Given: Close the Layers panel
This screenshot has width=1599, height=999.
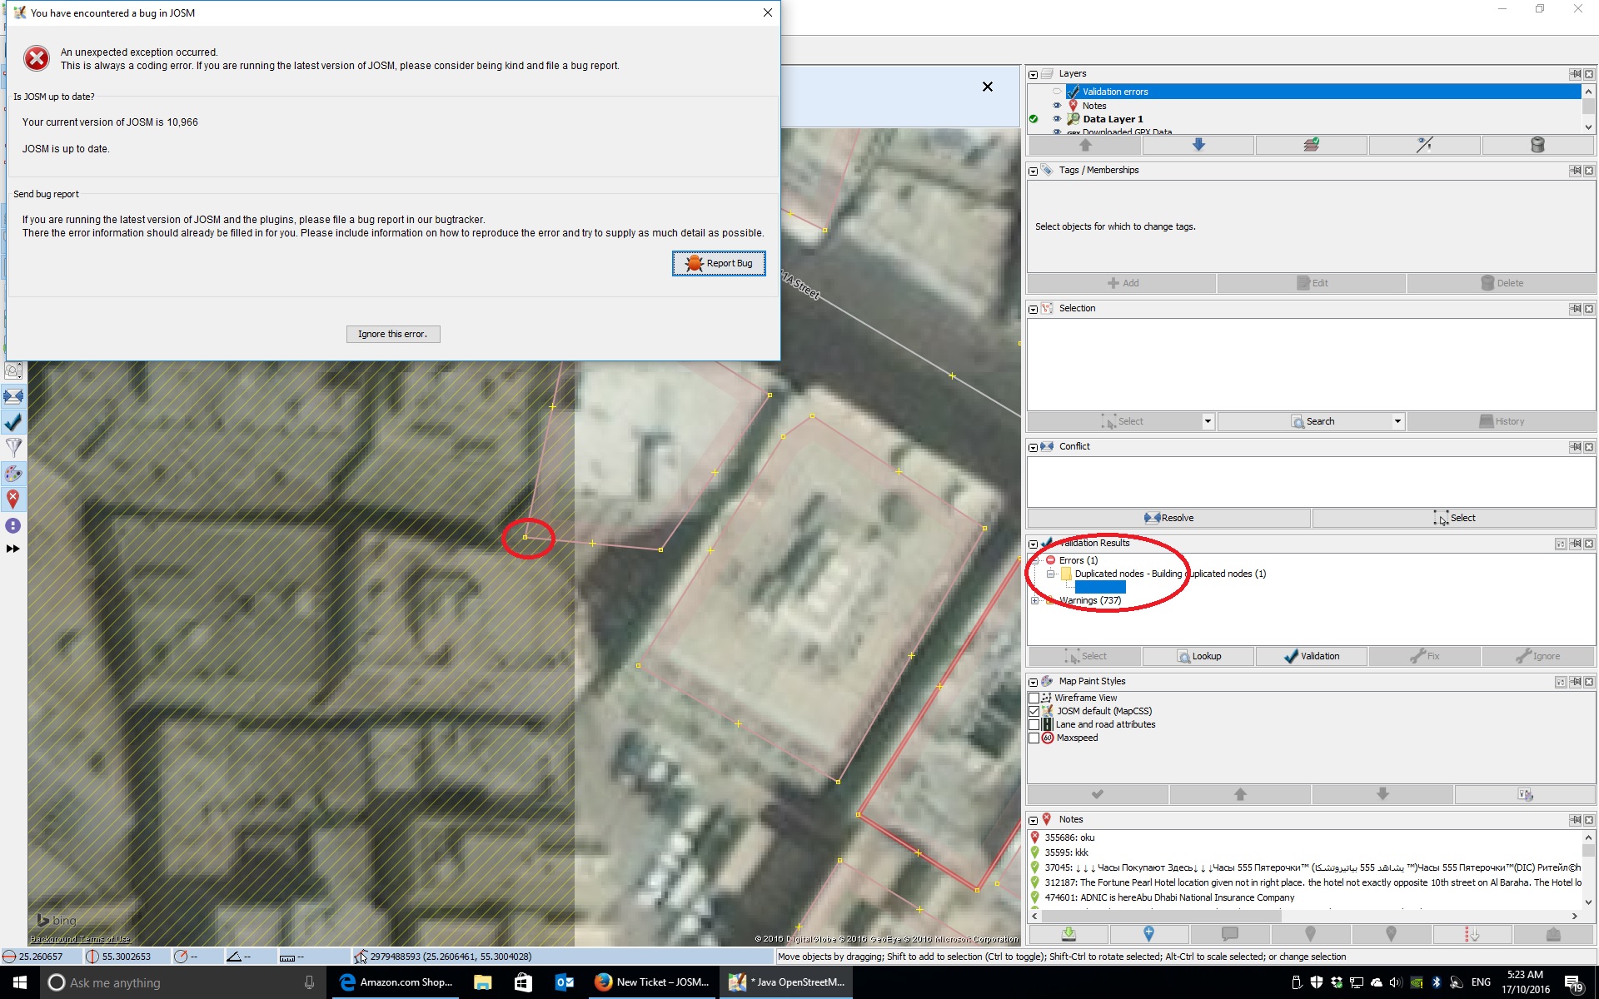Looking at the screenshot, I should tap(1588, 74).
